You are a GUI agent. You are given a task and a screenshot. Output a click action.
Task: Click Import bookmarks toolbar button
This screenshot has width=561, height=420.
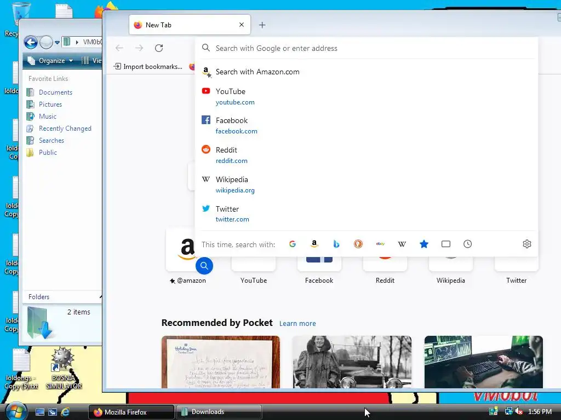coord(148,66)
